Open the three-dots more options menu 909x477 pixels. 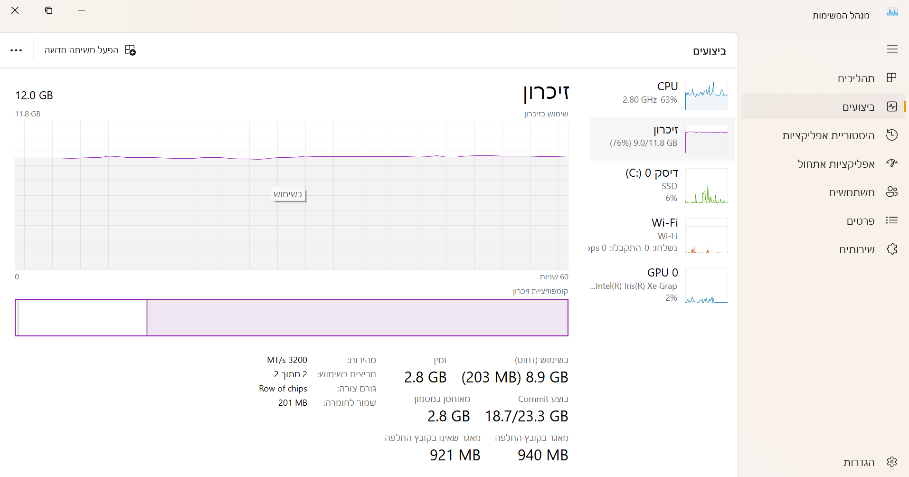[16, 50]
